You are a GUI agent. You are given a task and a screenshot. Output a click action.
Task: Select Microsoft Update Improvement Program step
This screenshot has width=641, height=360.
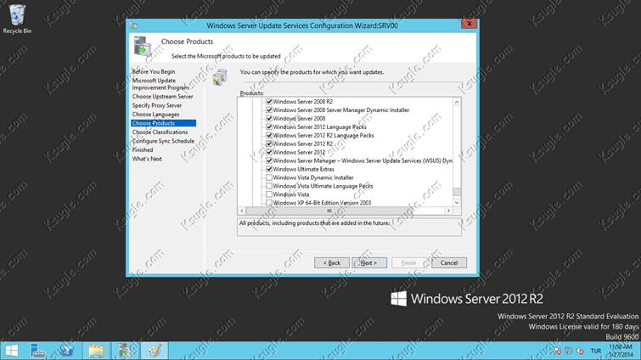click(x=160, y=84)
